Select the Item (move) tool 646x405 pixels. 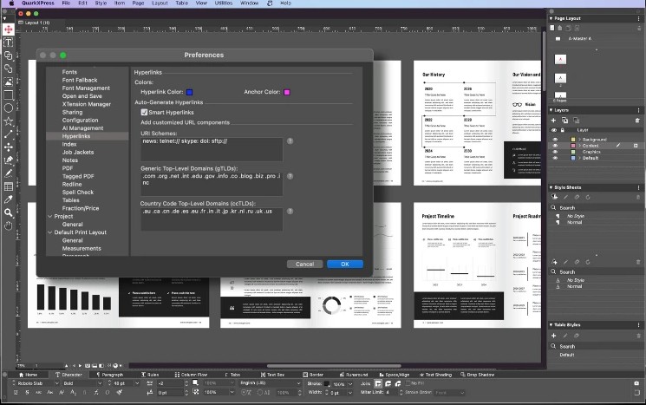pos(9,29)
